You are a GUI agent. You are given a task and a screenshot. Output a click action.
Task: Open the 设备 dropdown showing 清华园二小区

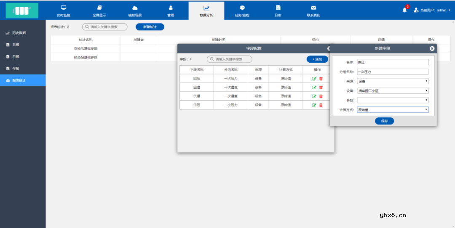point(393,90)
